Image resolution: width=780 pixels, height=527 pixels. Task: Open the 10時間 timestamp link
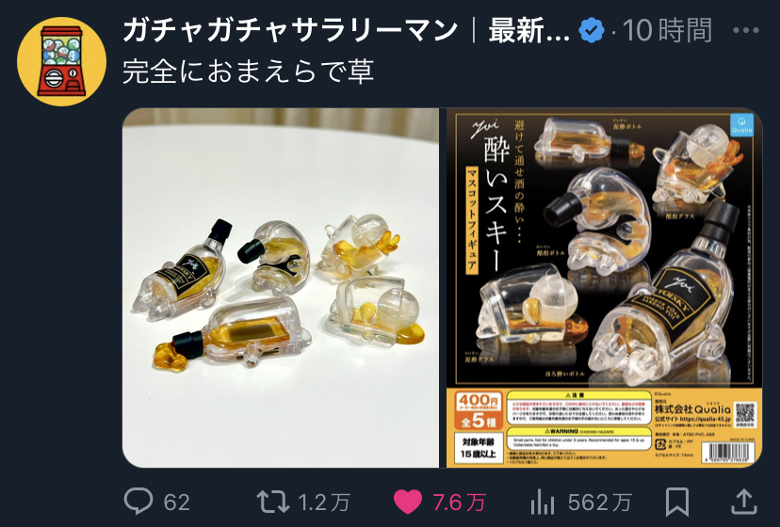(667, 30)
